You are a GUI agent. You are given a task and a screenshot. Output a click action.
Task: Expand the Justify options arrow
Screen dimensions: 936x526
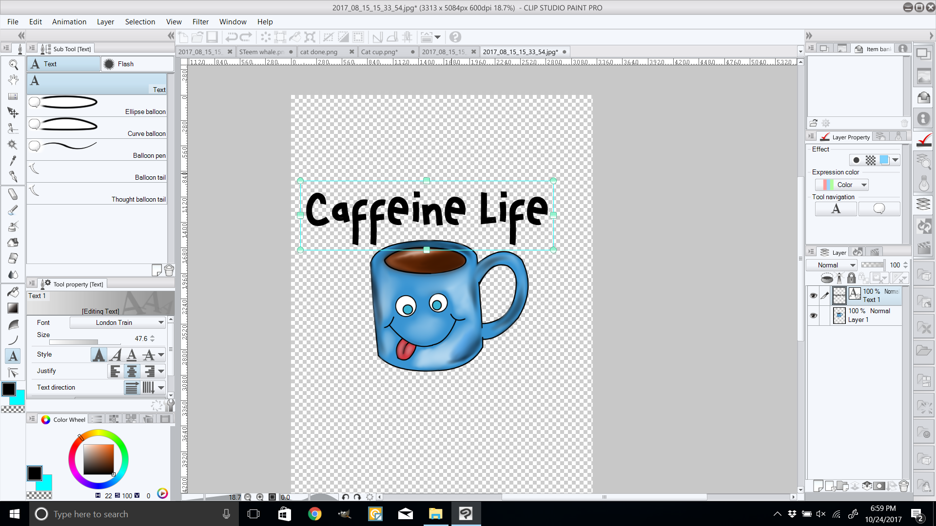(x=161, y=372)
